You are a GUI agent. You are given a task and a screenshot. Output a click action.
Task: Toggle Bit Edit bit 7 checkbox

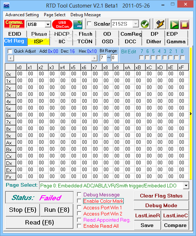pyautogui.click(x=141, y=58)
